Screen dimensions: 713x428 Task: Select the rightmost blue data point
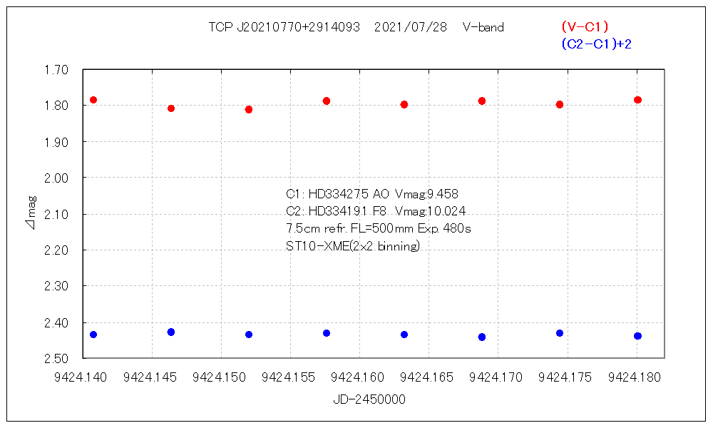(x=637, y=336)
